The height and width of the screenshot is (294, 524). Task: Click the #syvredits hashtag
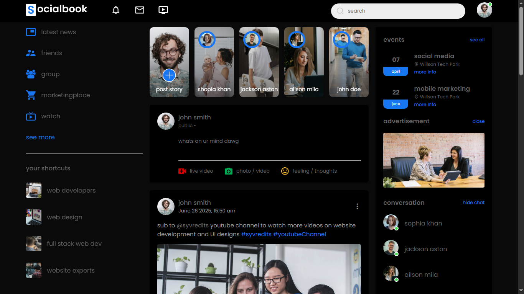pos(256,234)
